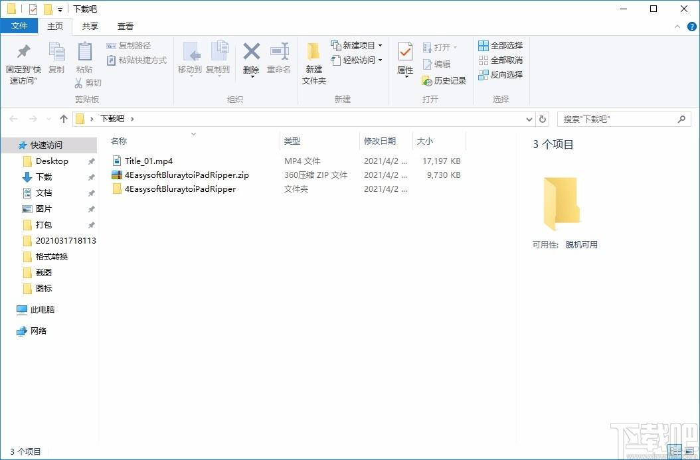The image size is (700, 460).
Task: Click the red X Delete icon
Action: point(251,51)
